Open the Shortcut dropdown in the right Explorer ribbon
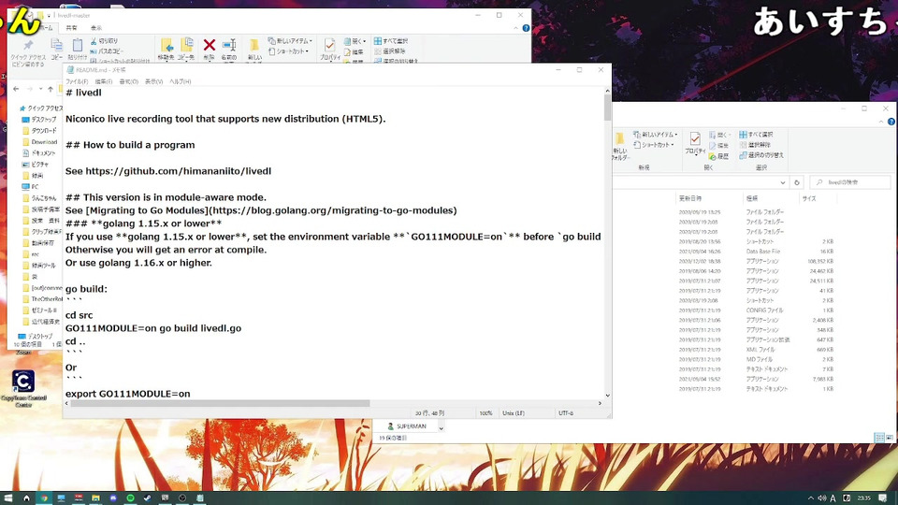Image resolution: width=898 pixels, height=505 pixels. coord(655,145)
